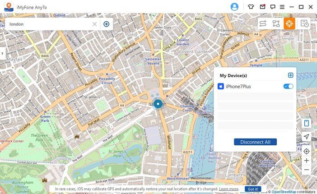This screenshot has height=194, width=317.
Task: Click the Piccadilly Circus map label
Action: (107, 81)
